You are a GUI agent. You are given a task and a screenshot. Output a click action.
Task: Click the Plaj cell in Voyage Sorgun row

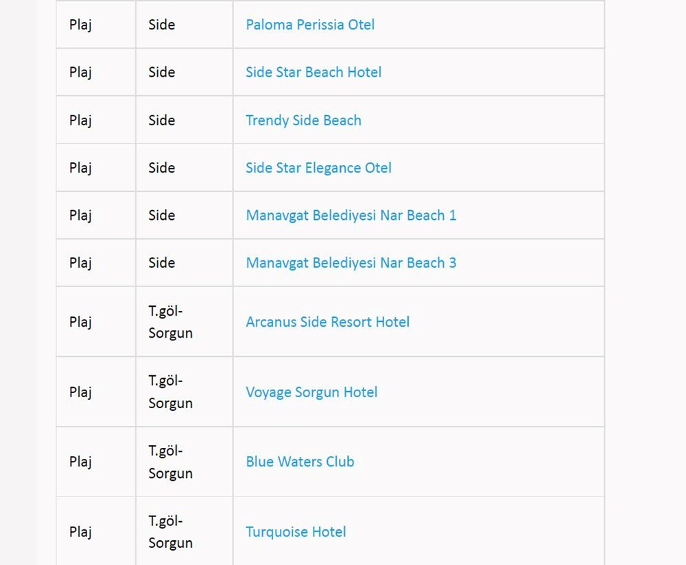80,392
